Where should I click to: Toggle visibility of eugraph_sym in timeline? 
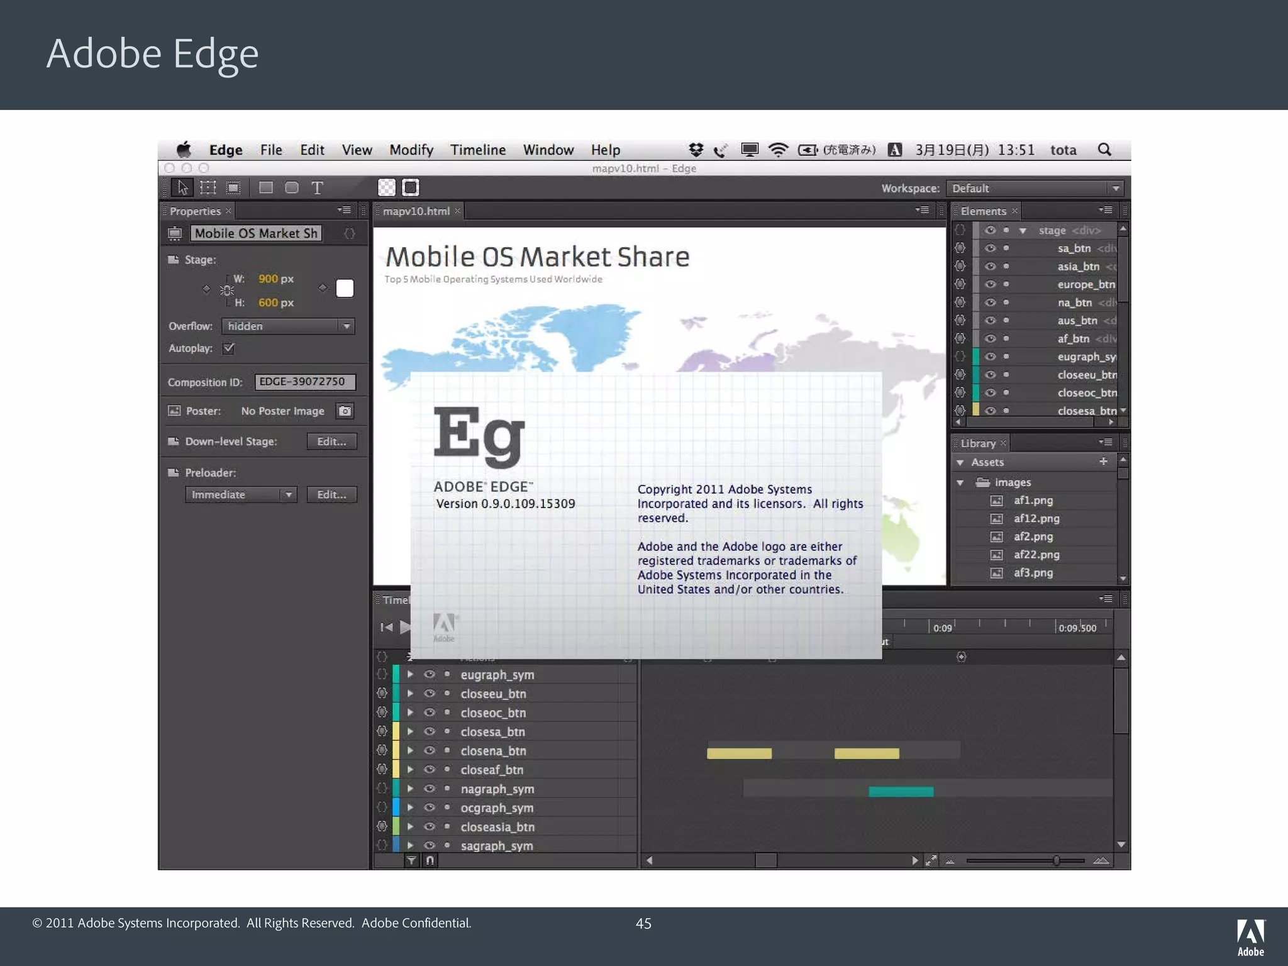430,674
